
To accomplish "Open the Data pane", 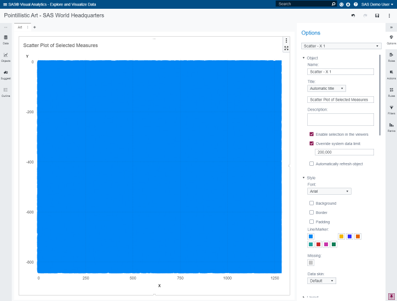I will tap(5, 40).
